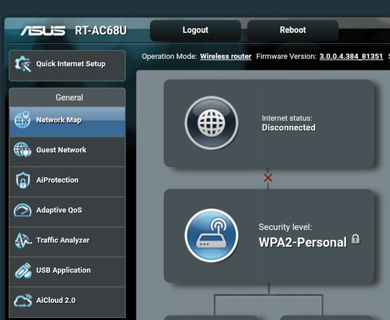The width and height of the screenshot is (390, 320).
Task: Select Adaptive QoS in the sidebar
Action: pos(67,212)
